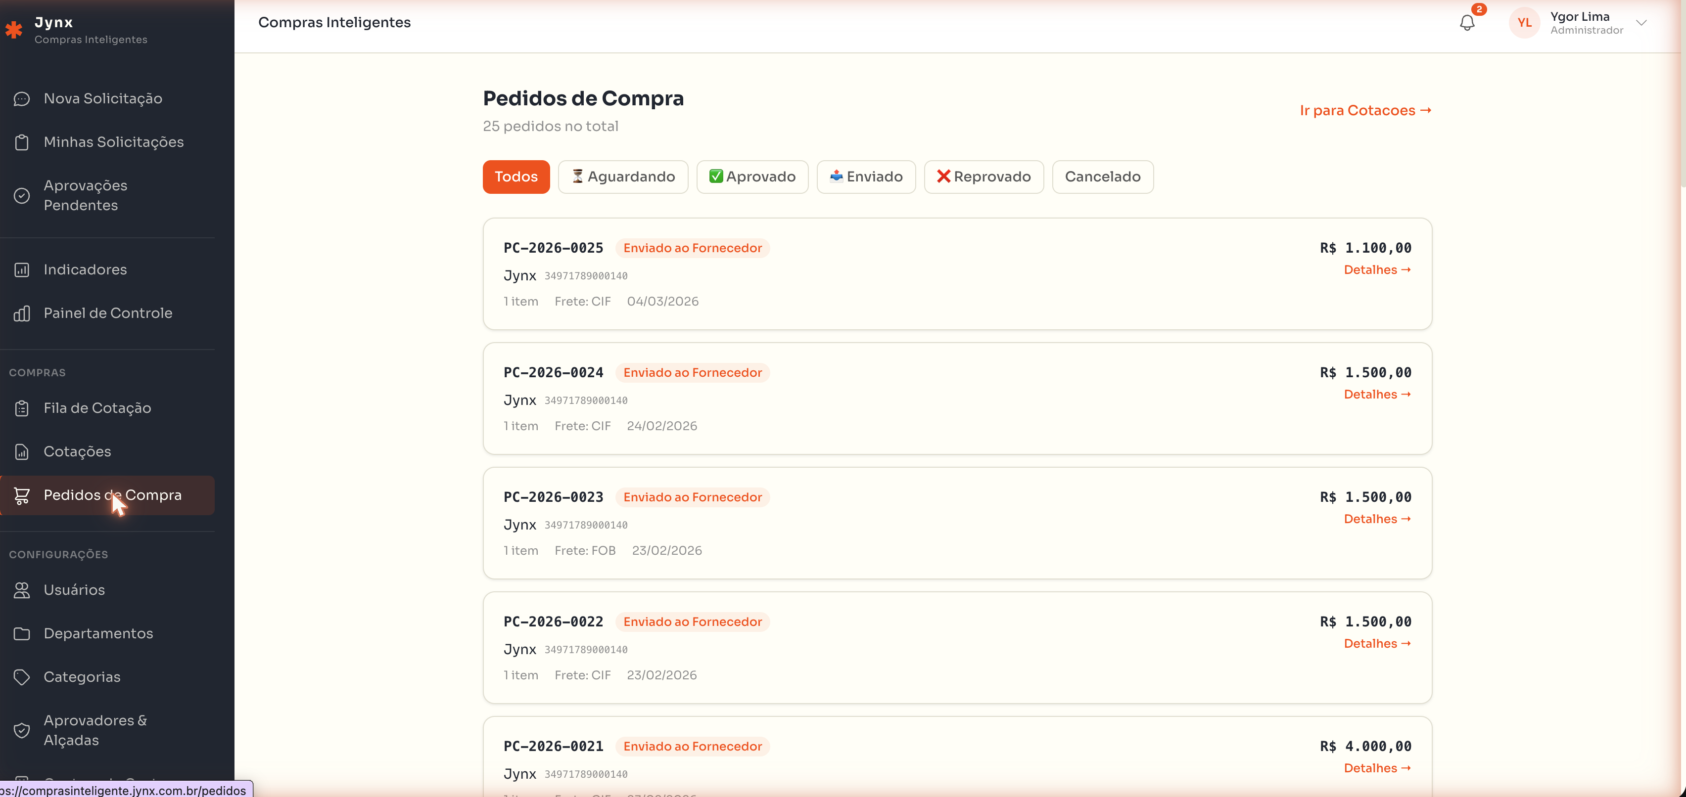
Task: Click the Compras Inteligentes header title
Action: [x=334, y=23]
